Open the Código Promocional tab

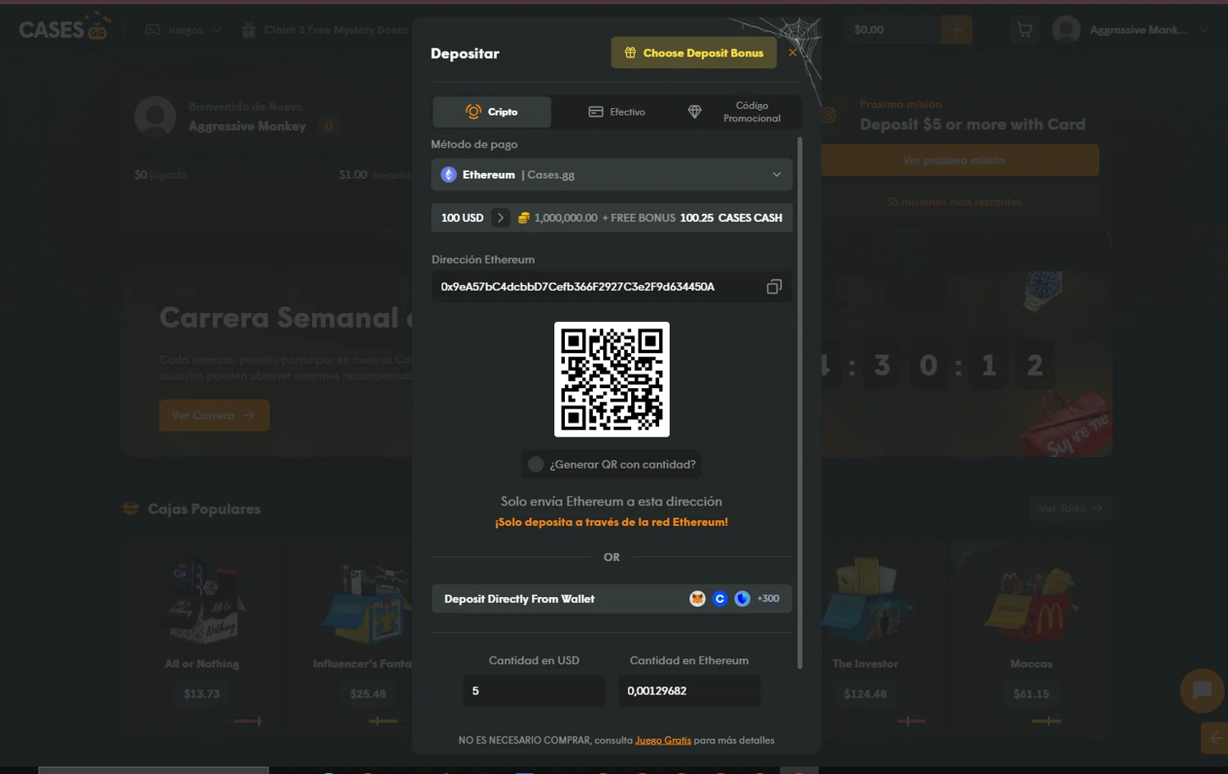(734, 111)
